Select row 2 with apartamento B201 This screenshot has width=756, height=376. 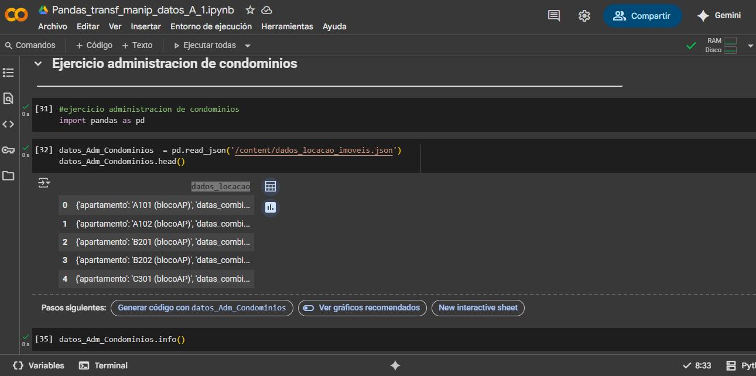(x=156, y=242)
